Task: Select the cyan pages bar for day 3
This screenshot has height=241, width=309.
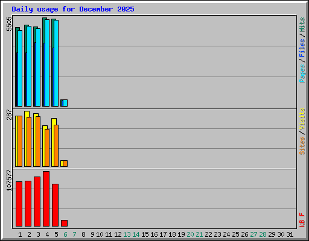Action: pyautogui.click(x=38, y=67)
